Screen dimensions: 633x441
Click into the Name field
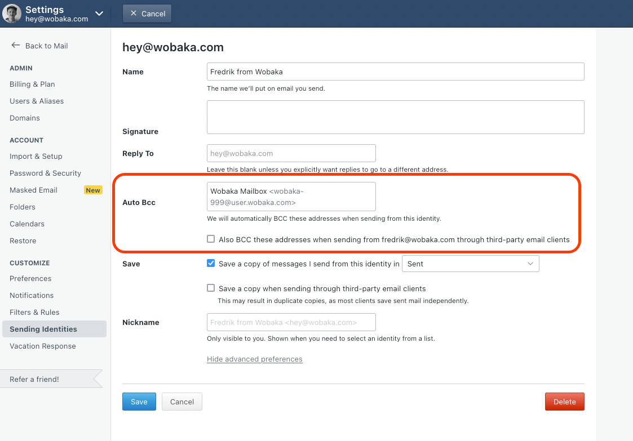coord(395,72)
